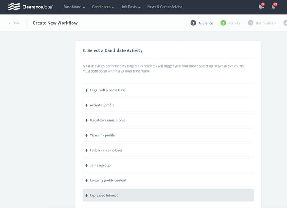Open the messages chat icon
This screenshot has width=287, height=208.
point(262,7)
